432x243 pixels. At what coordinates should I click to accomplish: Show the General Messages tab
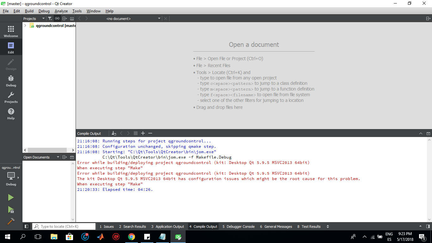coord(276,227)
